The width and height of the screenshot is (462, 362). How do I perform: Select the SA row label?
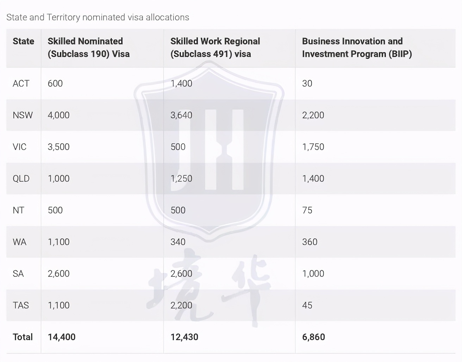[x=18, y=274]
